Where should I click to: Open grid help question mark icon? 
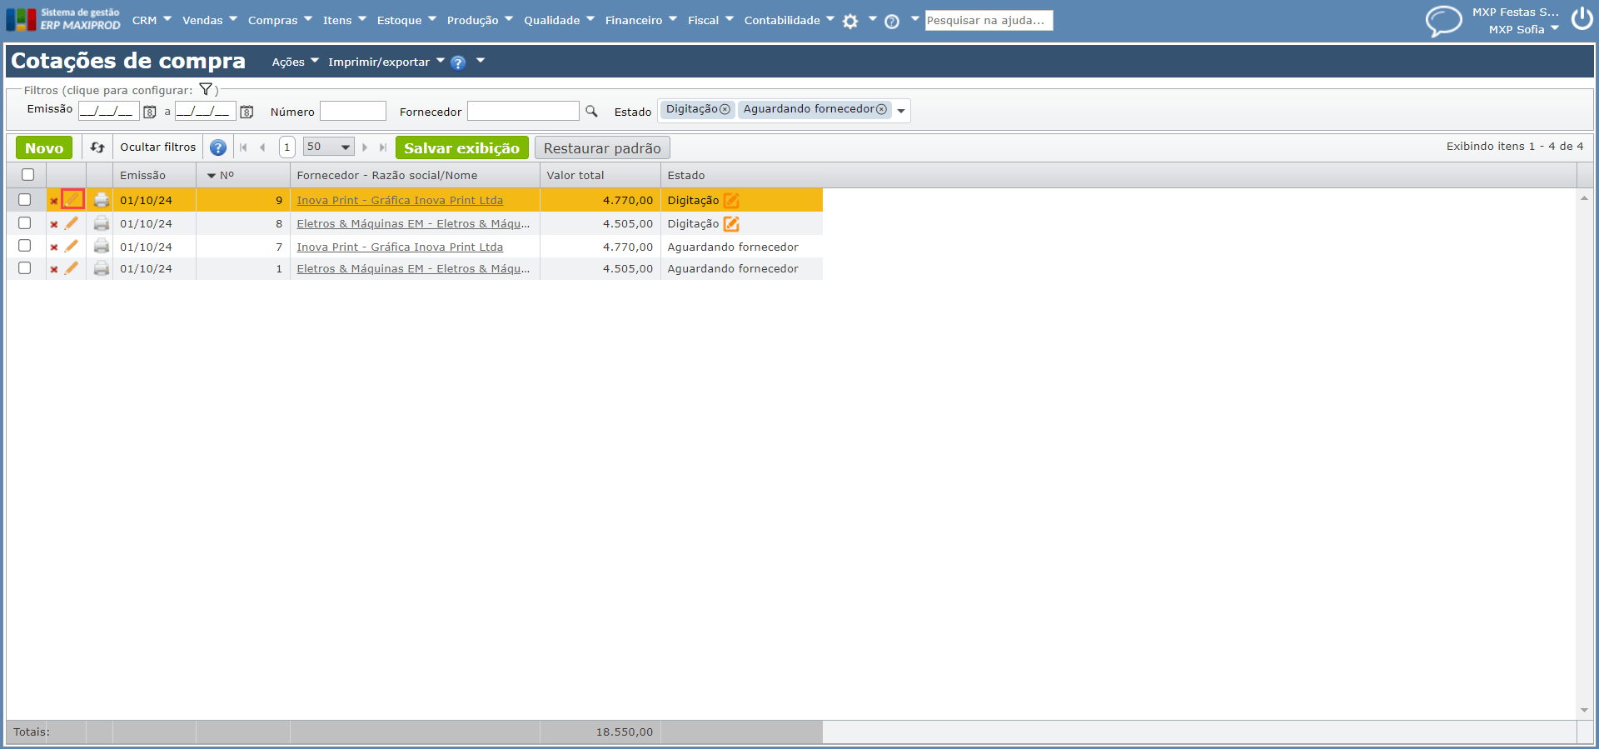click(x=218, y=147)
